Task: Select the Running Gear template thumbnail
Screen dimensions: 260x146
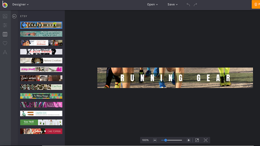Action: pos(41,25)
